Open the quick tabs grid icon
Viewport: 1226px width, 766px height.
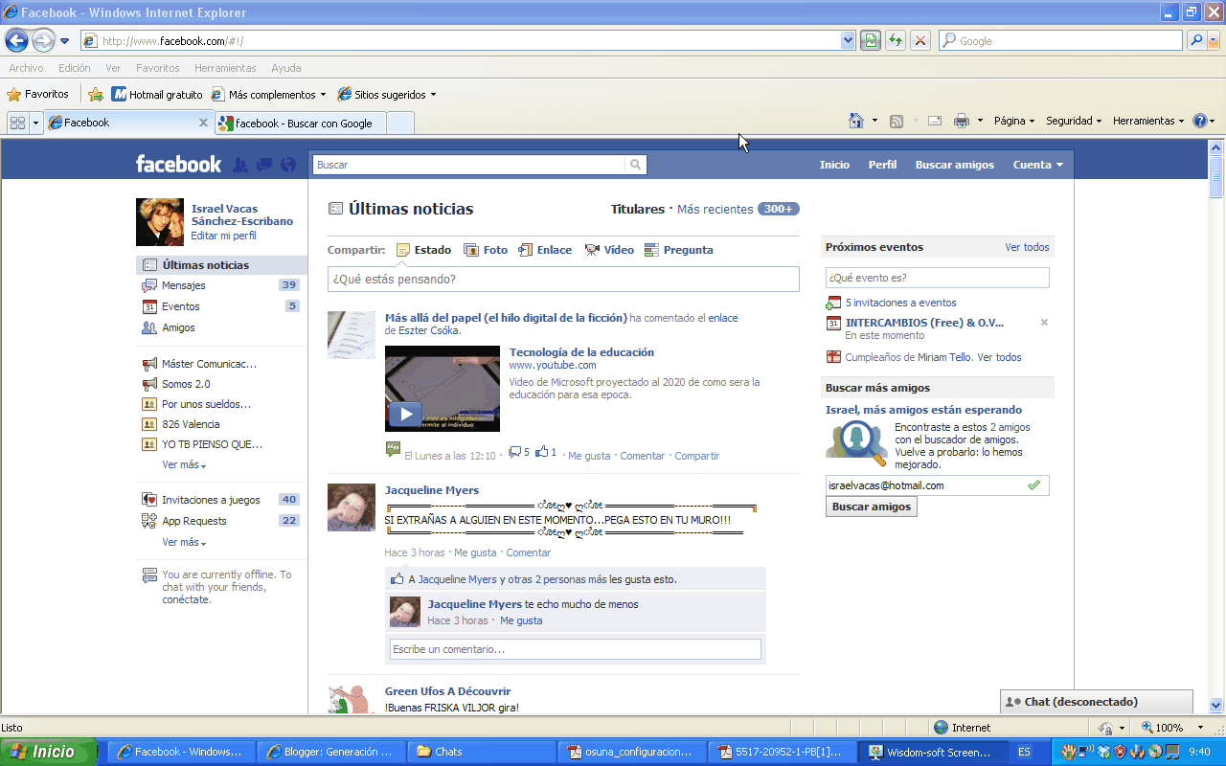[x=17, y=123]
